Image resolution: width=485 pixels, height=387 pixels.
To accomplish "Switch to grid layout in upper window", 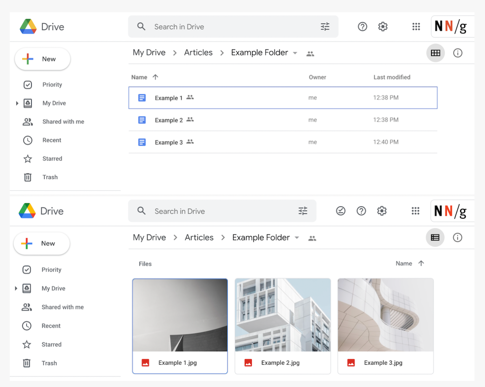I will [435, 53].
